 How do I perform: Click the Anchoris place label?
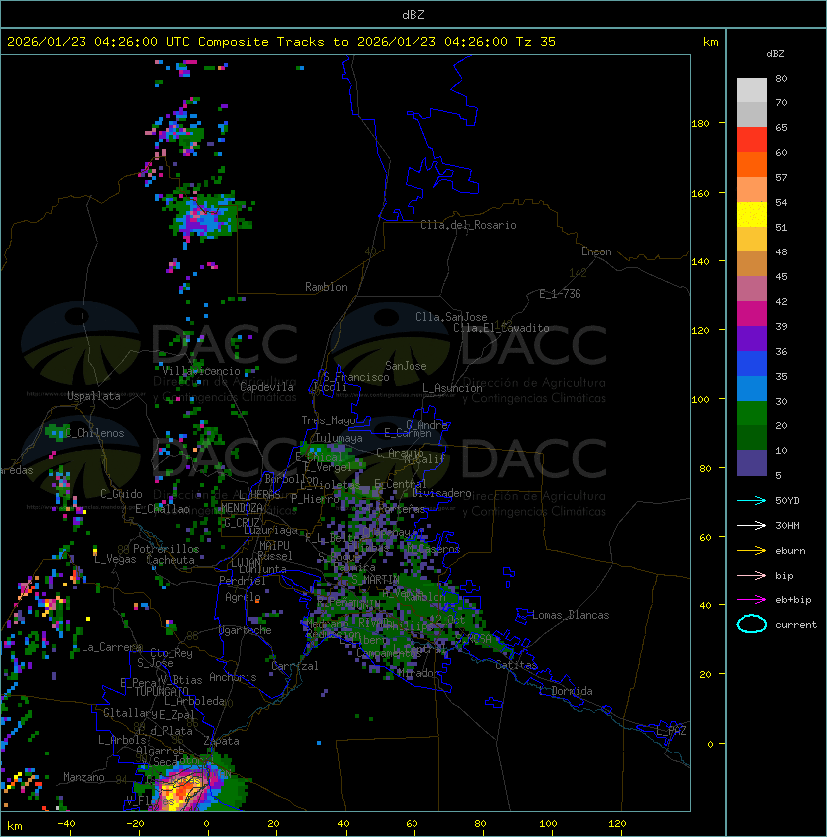(233, 677)
